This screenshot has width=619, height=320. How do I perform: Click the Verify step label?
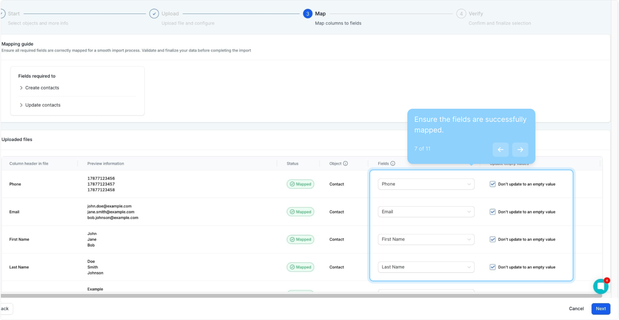pyautogui.click(x=476, y=14)
